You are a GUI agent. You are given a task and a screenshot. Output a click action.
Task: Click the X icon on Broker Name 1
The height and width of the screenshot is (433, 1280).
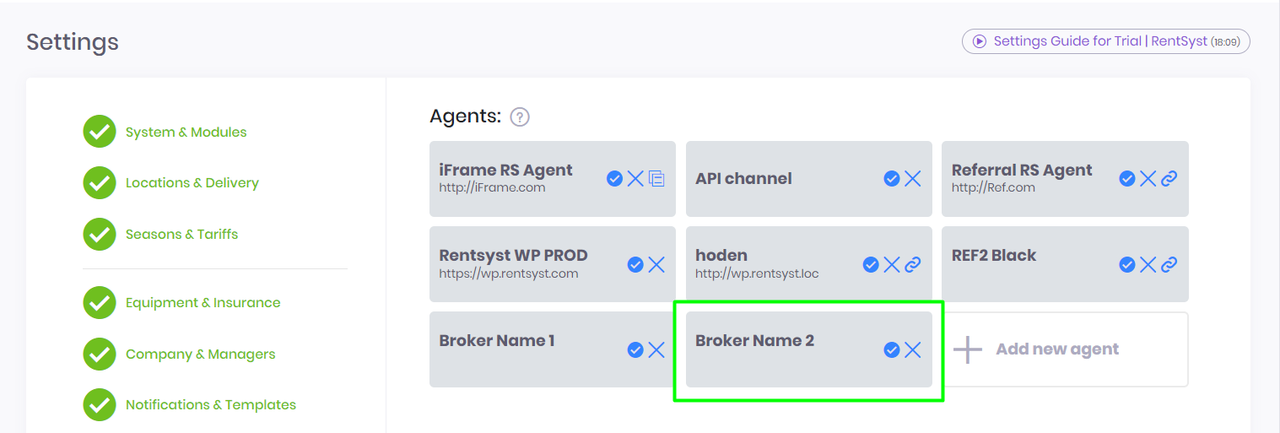(656, 349)
